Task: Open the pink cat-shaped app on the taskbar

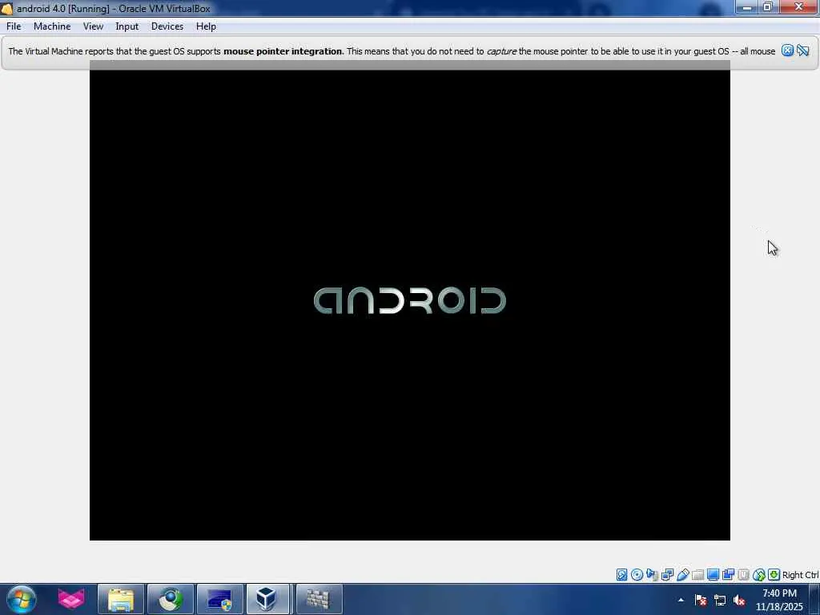Action: [x=71, y=599]
